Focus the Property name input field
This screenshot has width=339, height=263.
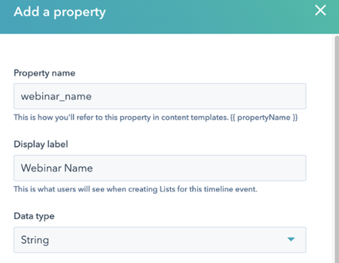coord(160,96)
